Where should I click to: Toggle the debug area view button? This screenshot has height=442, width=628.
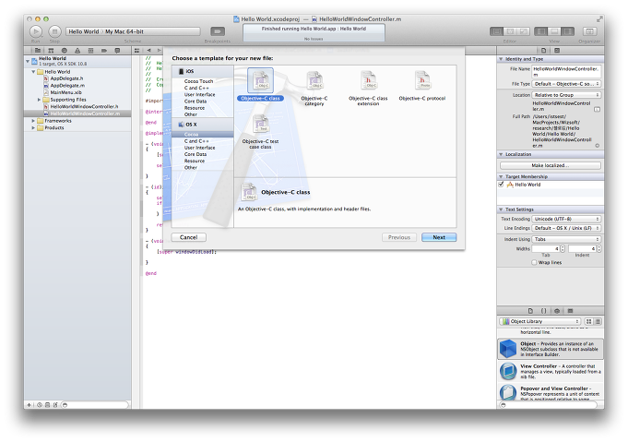[x=554, y=31]
